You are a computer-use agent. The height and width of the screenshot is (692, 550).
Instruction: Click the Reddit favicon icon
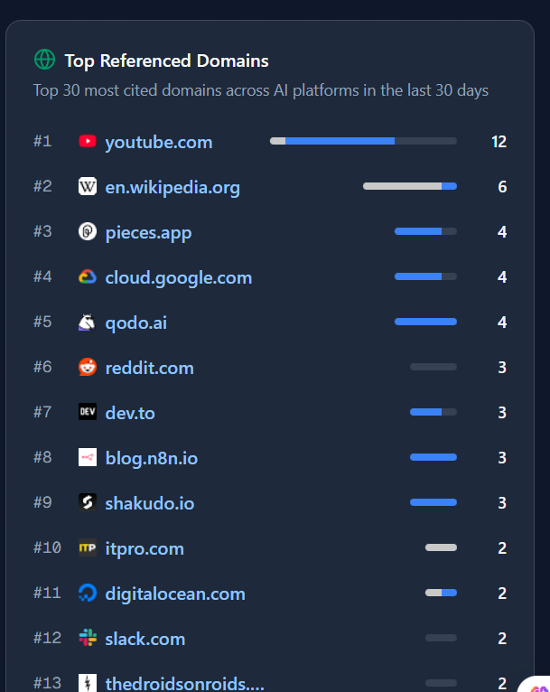[88, 367]
